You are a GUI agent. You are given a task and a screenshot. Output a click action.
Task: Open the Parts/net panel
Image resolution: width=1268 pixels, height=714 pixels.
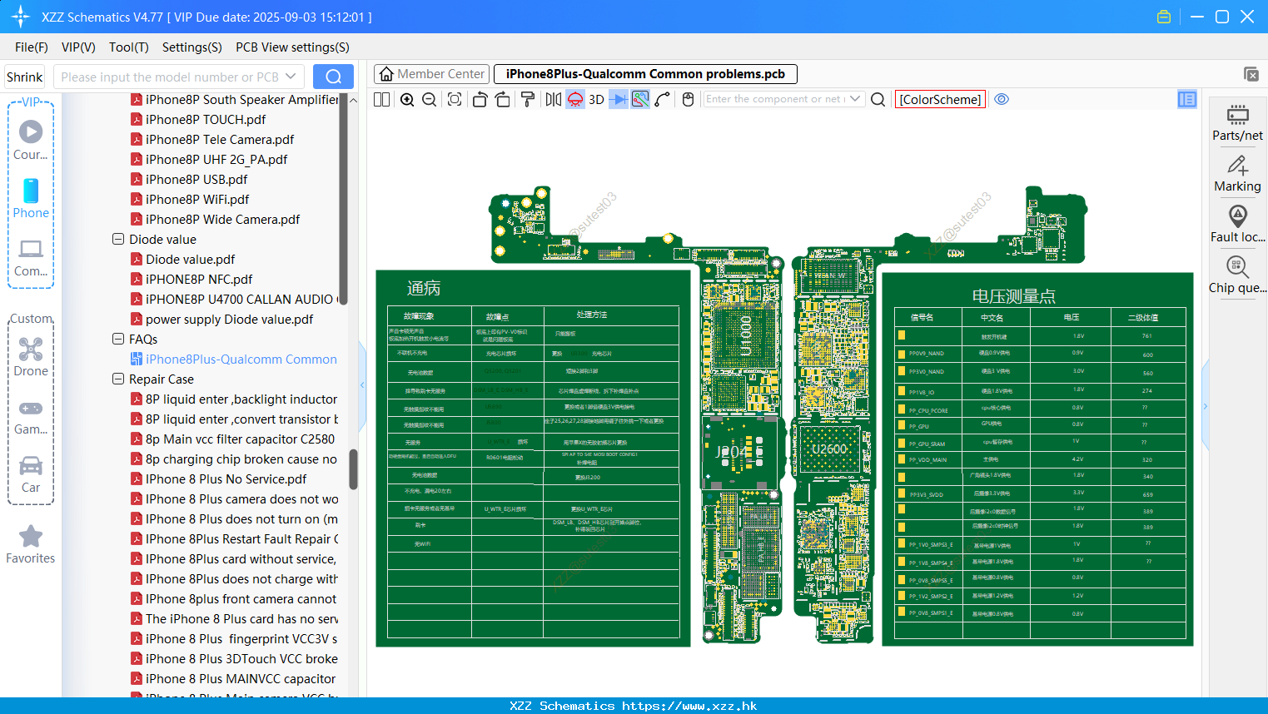(x=1237, y=122)
